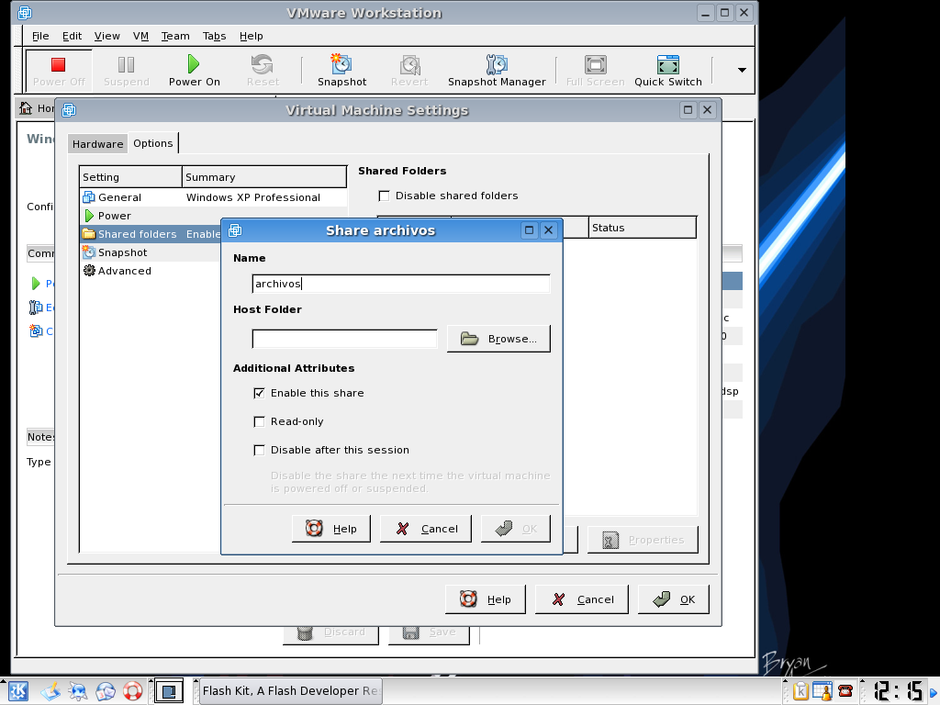The width and height of the screenshot is (940, 705).
Task: Maximize the Virtual Machine Settings window
Action: (688, 110)
